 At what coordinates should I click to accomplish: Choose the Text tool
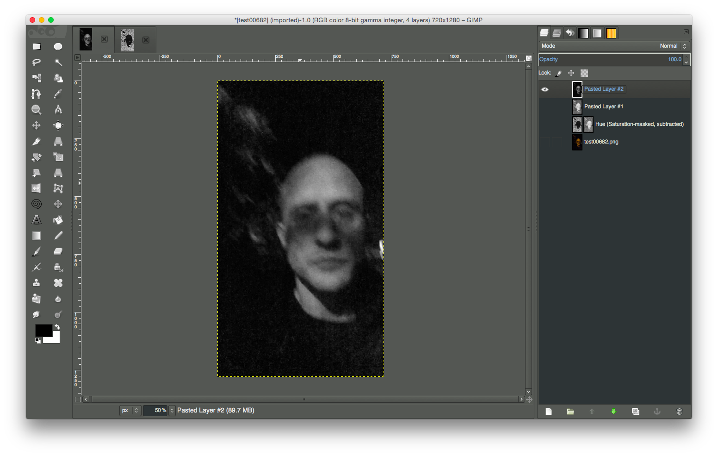pyautogui.click(x=36, y=220)
